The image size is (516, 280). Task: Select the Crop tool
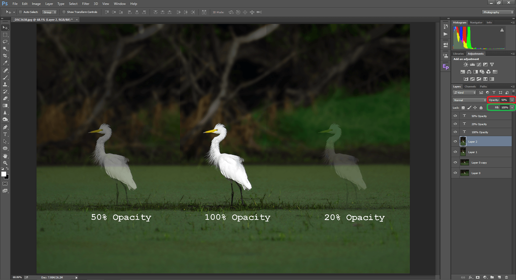tap(5, 56)
